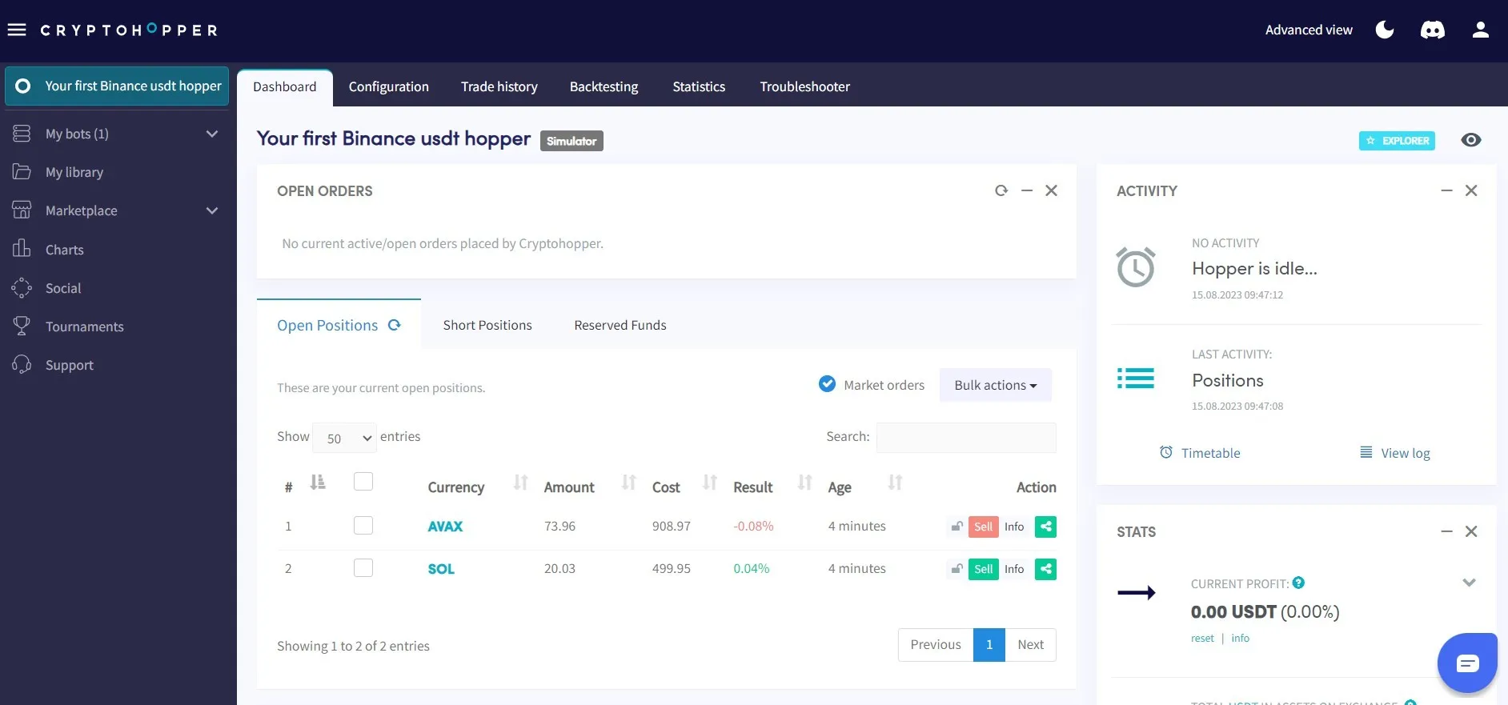Screen dimensions: 1508x705
Task: Expand the Current Profit chevron
Action: click(1470, 583)
